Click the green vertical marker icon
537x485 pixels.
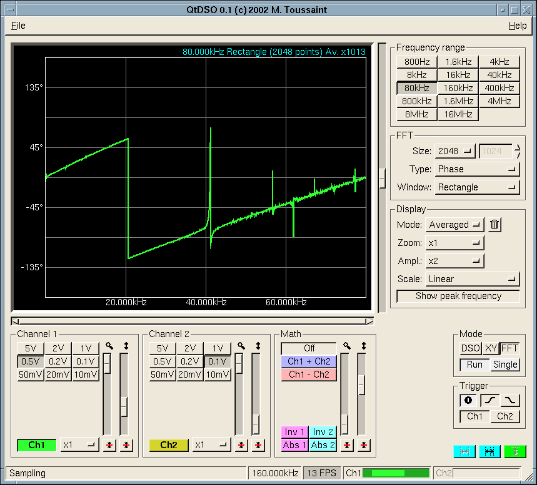click(515, 451)
